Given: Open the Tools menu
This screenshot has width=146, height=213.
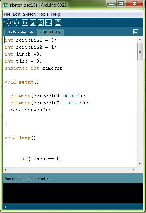Looking at the screenshot, I should 43,14.
